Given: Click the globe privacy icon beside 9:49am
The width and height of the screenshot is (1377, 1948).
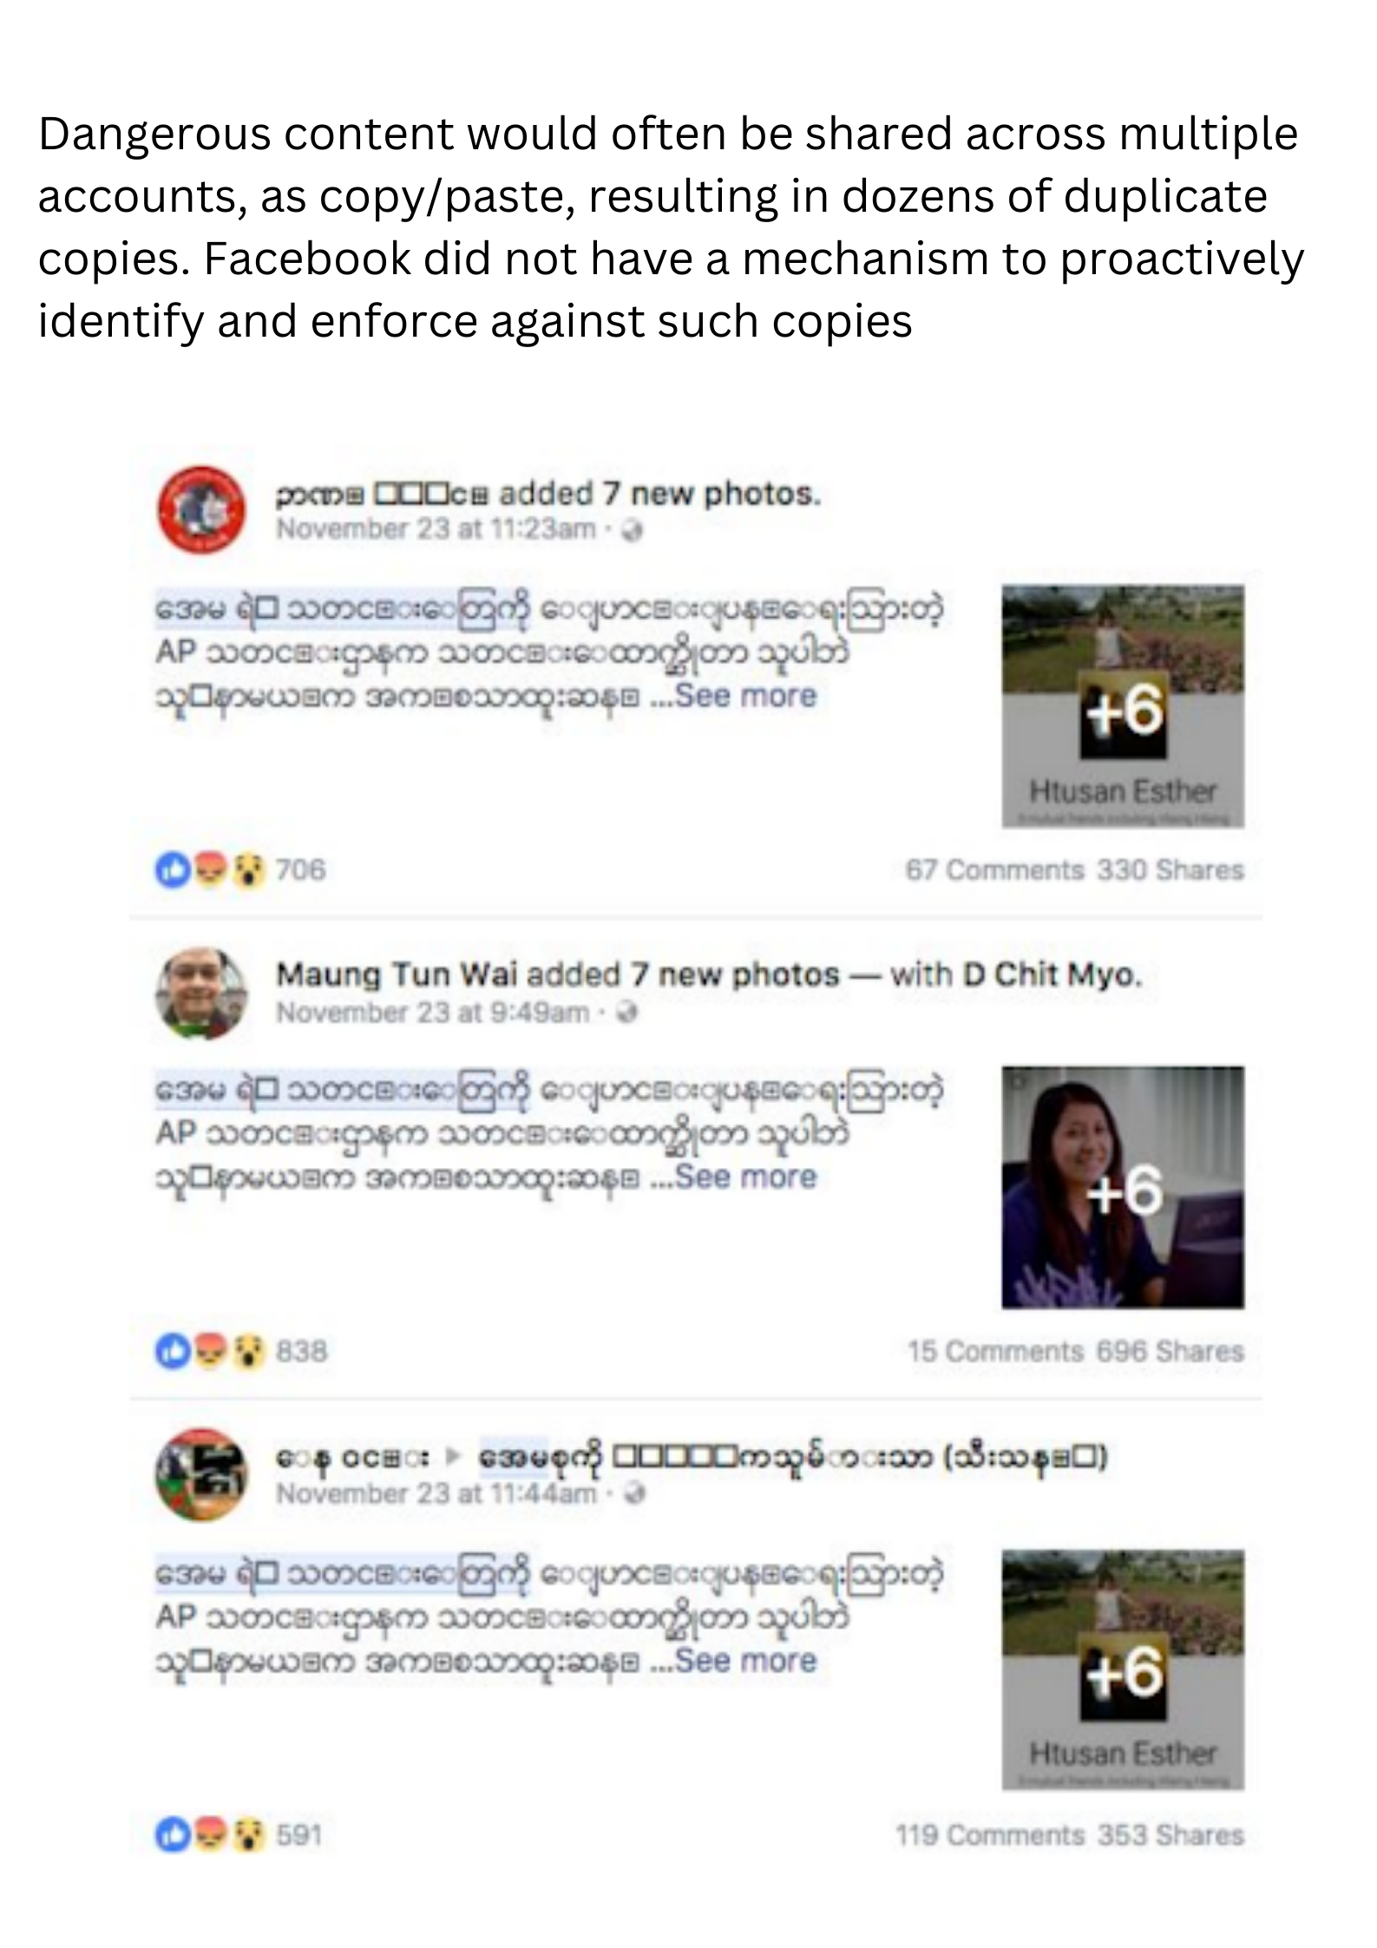Looking at the screenshot, I should 628,1012.
